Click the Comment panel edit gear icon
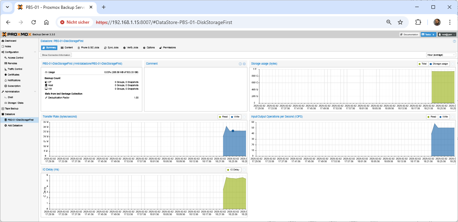Viewport: 458px width, 222px height. [244, 64]
